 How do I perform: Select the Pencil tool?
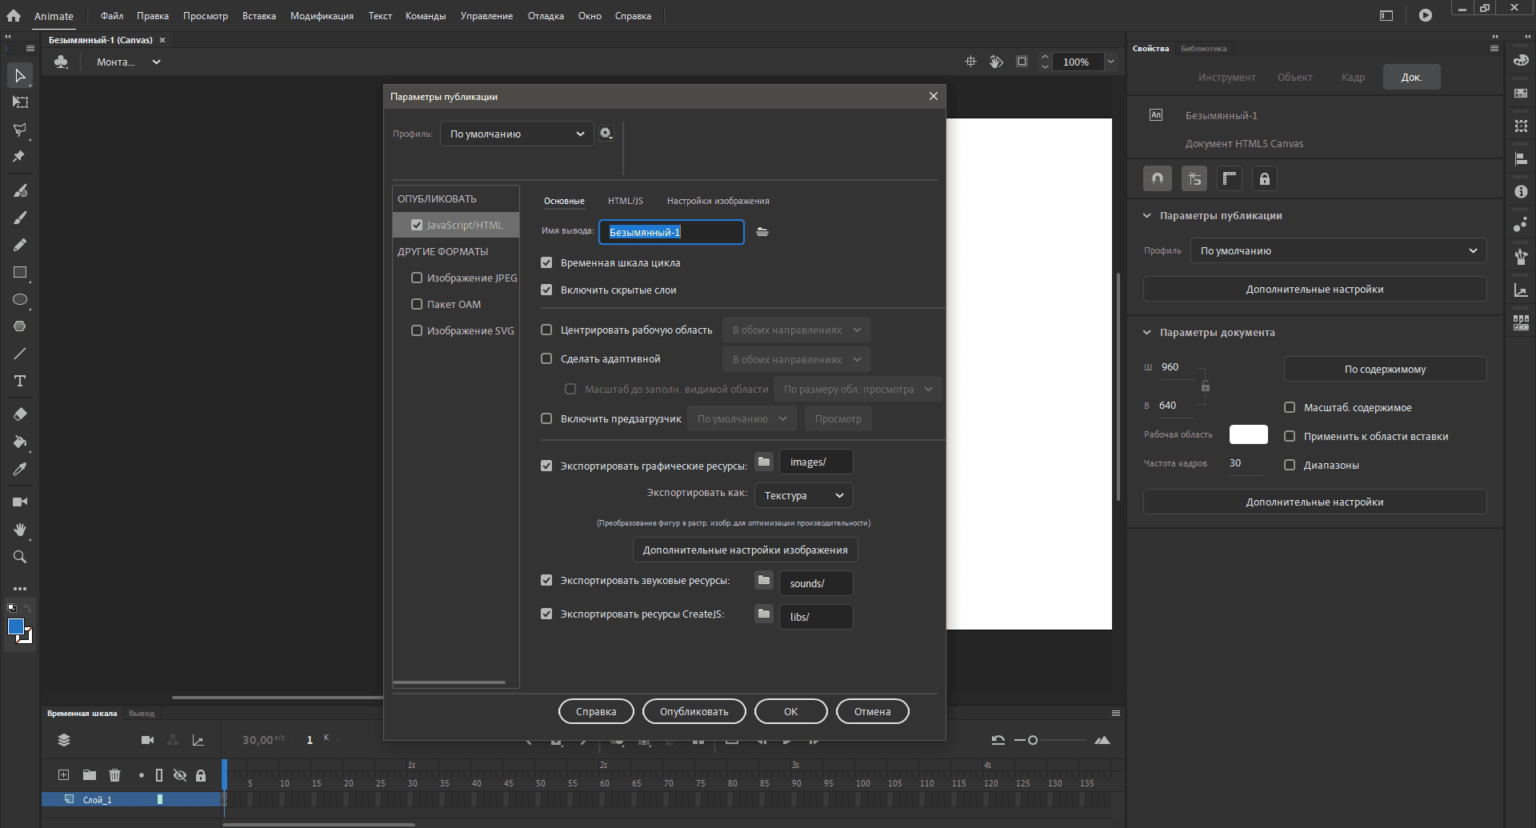coord(20,245)
